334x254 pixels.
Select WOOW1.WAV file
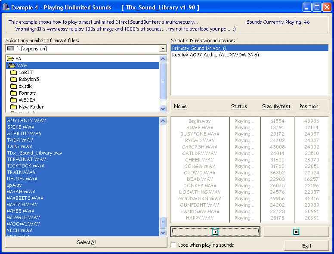click(x=83, y=224)
